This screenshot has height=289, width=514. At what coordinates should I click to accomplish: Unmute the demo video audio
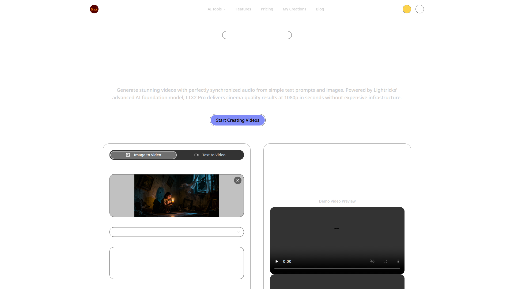tap(372, 261)
